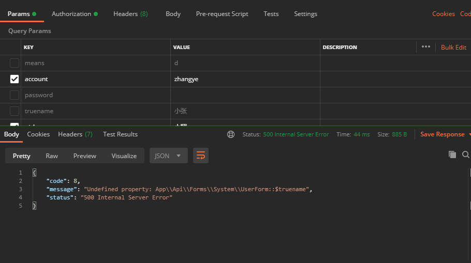Click the DESCRIPTION column header
The image size is (471, 263).
coord(340,47)
